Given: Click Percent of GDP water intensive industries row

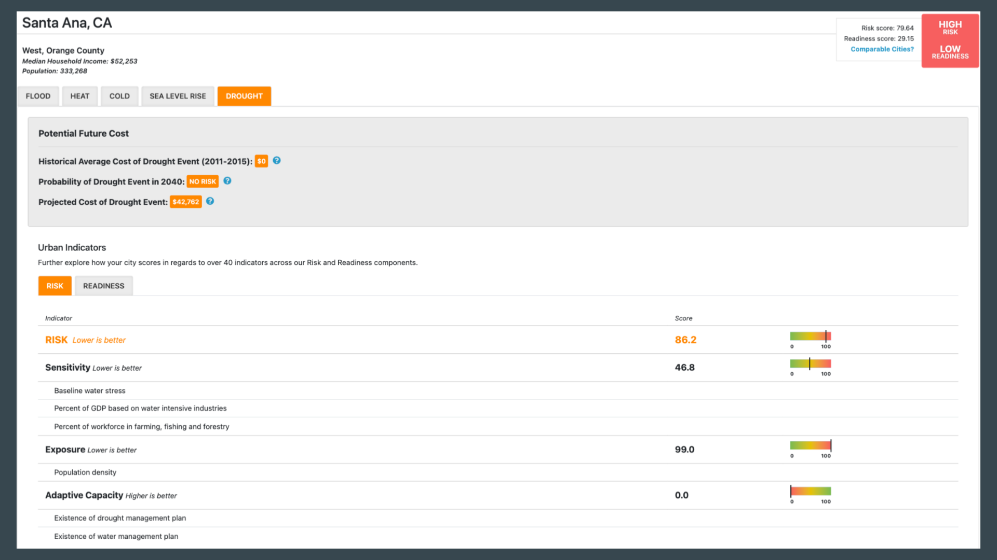Looking at the screenshot, I should (x=498, y=409).
